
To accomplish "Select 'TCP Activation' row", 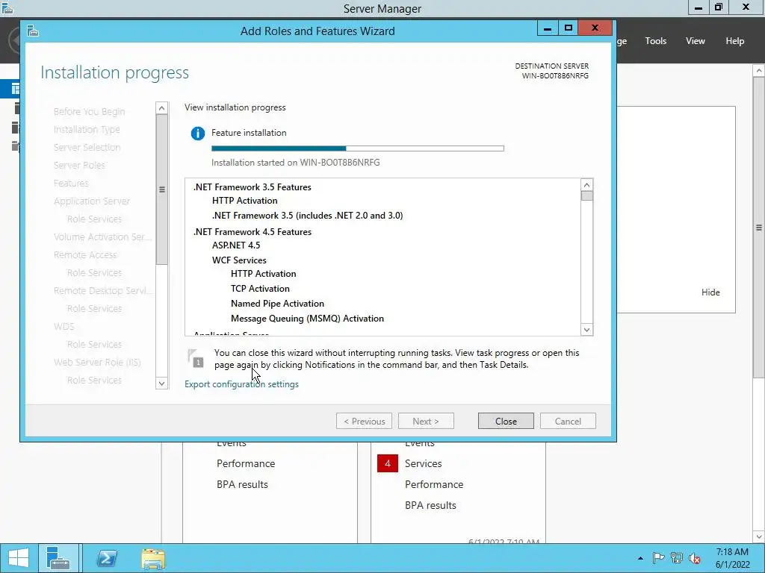I will click(x=260, y=289).
